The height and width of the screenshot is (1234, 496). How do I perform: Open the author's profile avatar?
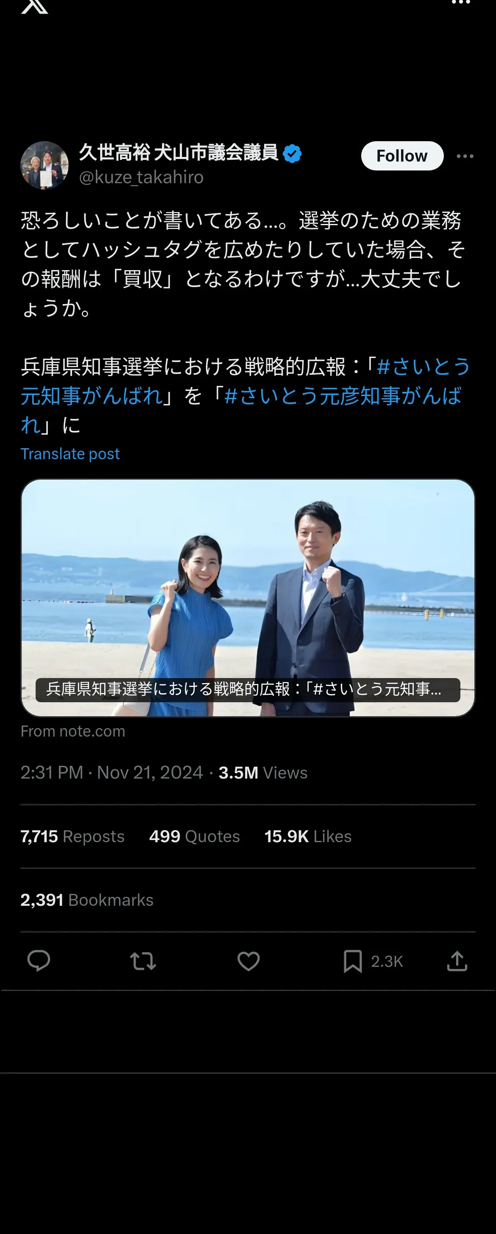[x=45, y=165]
